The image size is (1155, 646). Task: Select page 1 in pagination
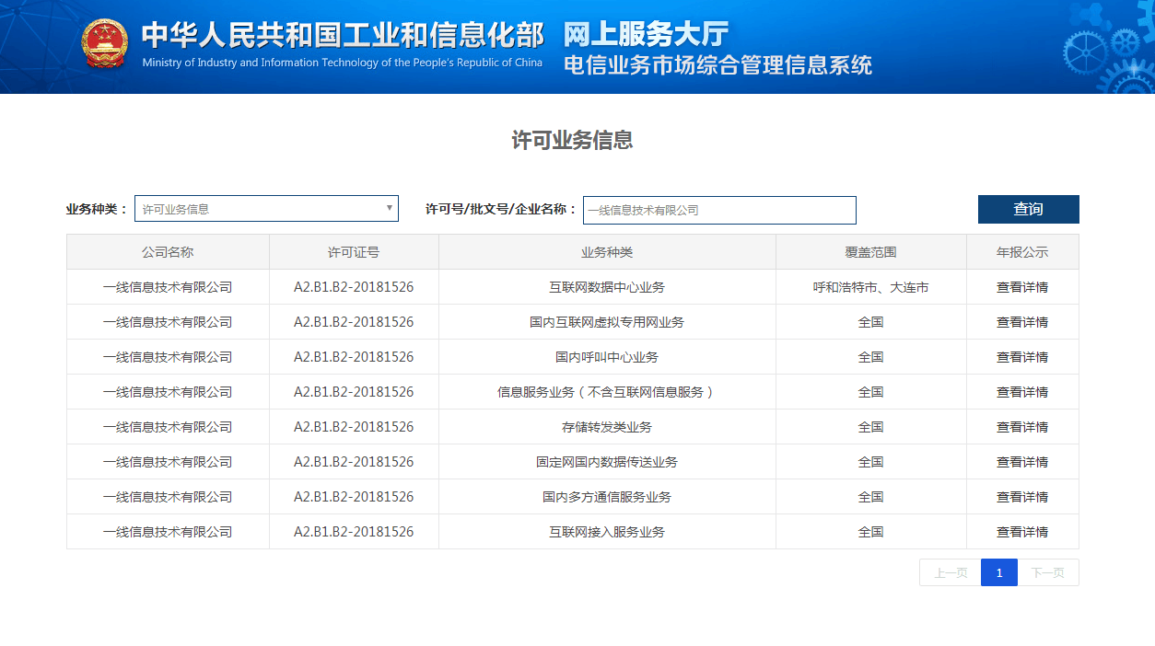point(998,572)
